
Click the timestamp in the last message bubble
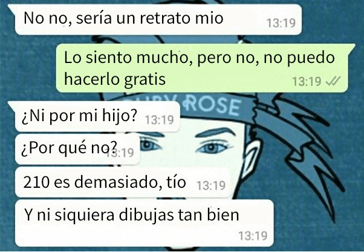pyautogui.click(x=253, y=236)
